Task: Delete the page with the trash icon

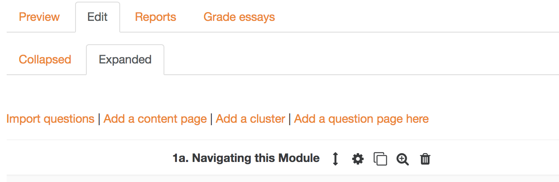Action: 425,159
